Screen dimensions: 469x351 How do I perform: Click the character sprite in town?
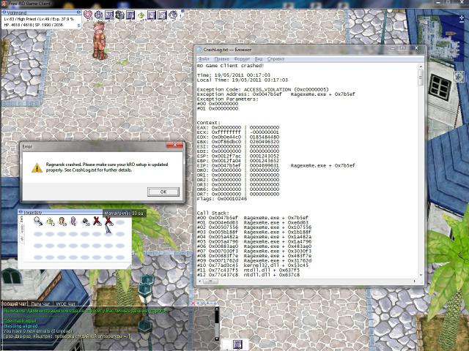tap(100, 40)
